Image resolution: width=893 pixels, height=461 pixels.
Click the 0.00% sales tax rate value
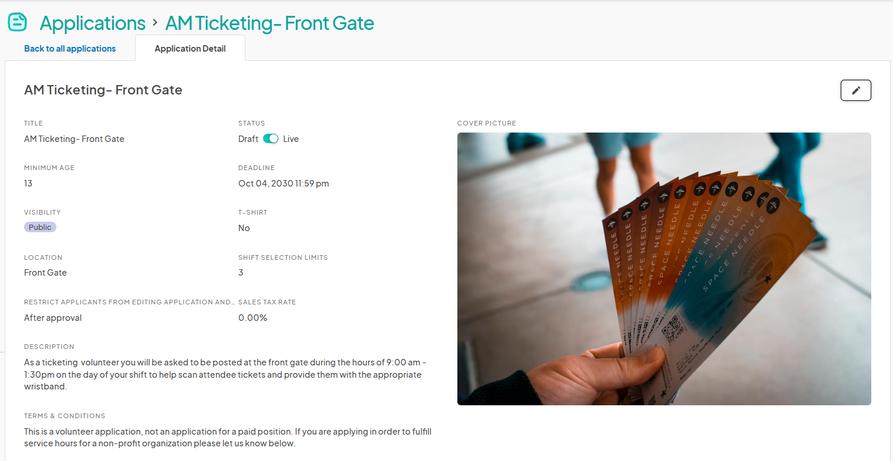(x=253, y=318)
